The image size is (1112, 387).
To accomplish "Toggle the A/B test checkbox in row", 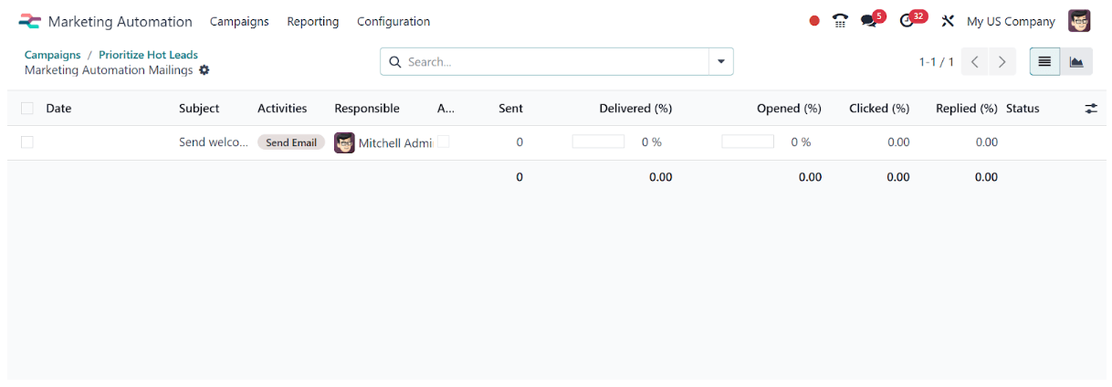I will 444,142.
